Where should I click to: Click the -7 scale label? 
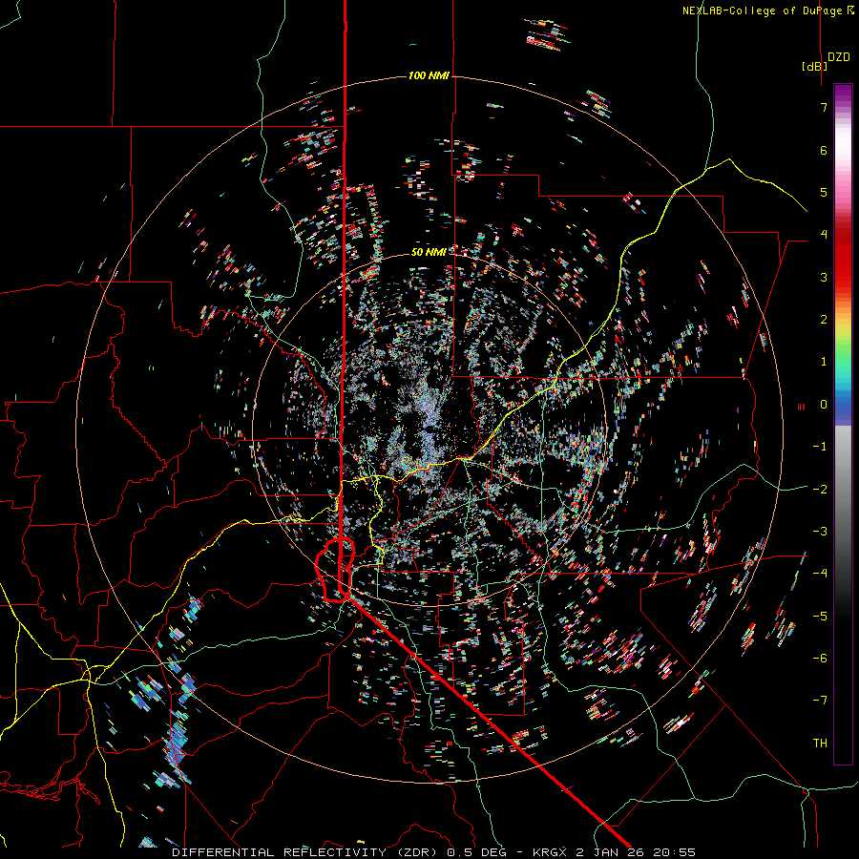(x=820, y=701)
